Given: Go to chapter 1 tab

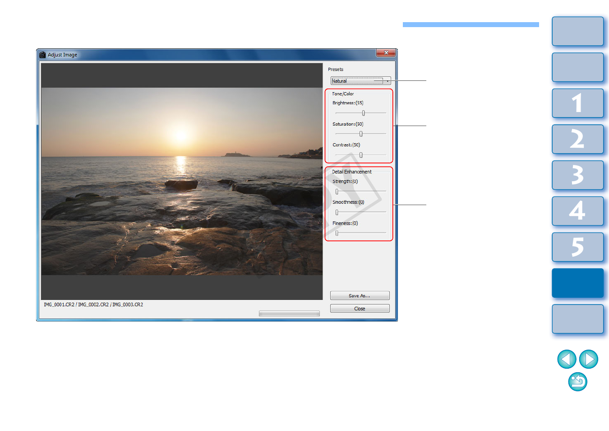Looking at the screenshot, I should click(x=577, y=103).
